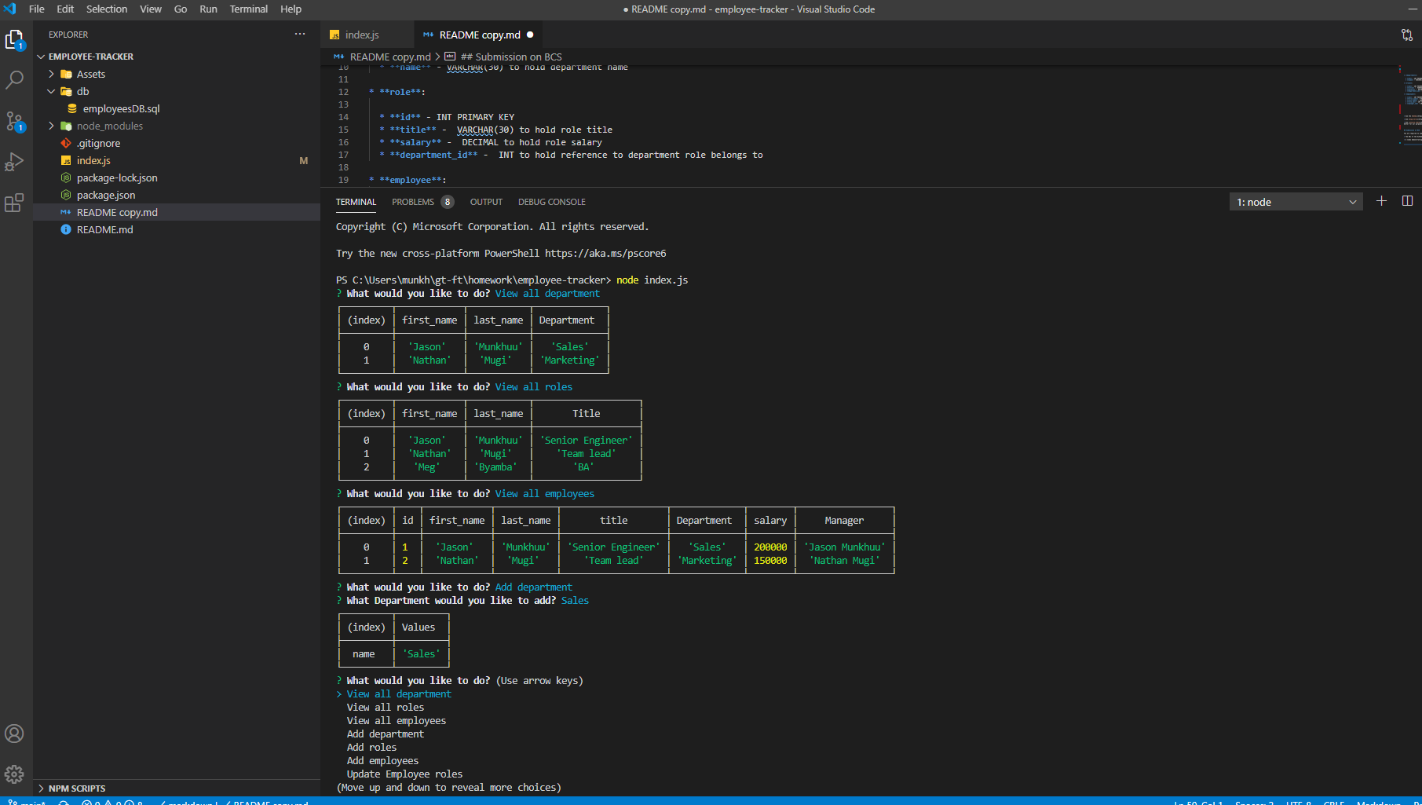This screenshot has height=805, width=1422.
Task: Click the unsaved dot on README copy.md tab
Action: pos(530,35)
